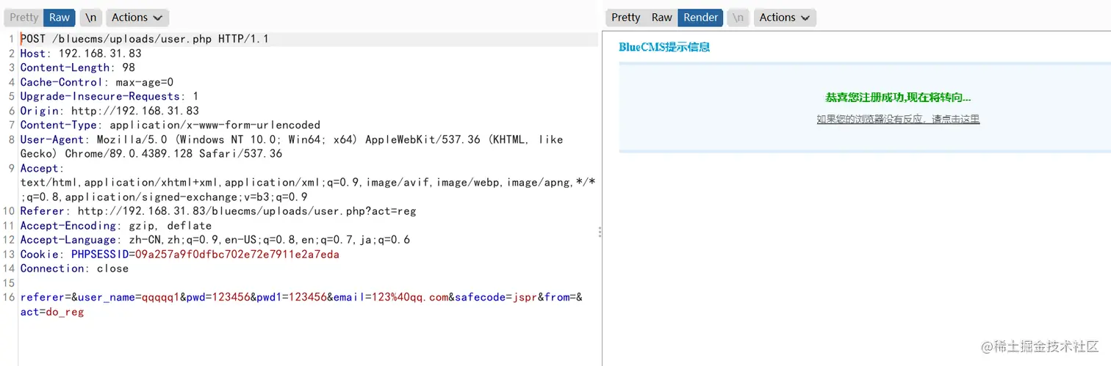Select the request Raw tab
Viewport: 1111px width, 366px height.
click(x=60, y=18)
